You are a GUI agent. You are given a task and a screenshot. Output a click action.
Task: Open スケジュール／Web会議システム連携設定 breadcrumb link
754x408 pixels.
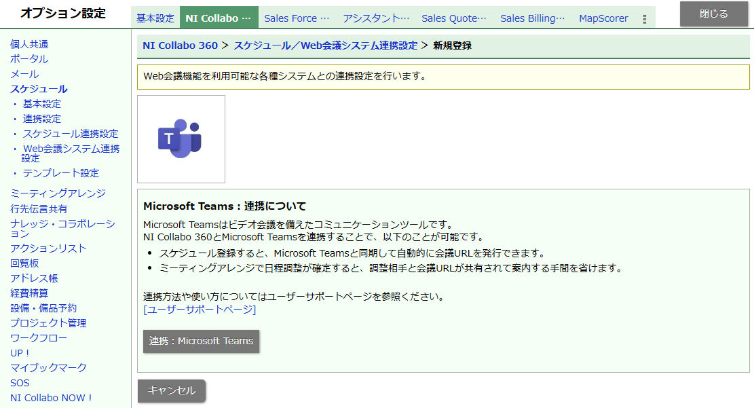[326, 45]
